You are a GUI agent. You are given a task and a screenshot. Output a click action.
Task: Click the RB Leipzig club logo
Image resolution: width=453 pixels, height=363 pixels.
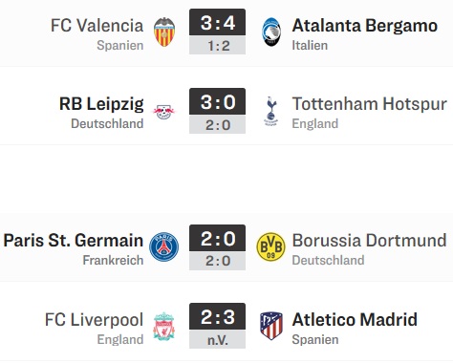tap(164, 112)
